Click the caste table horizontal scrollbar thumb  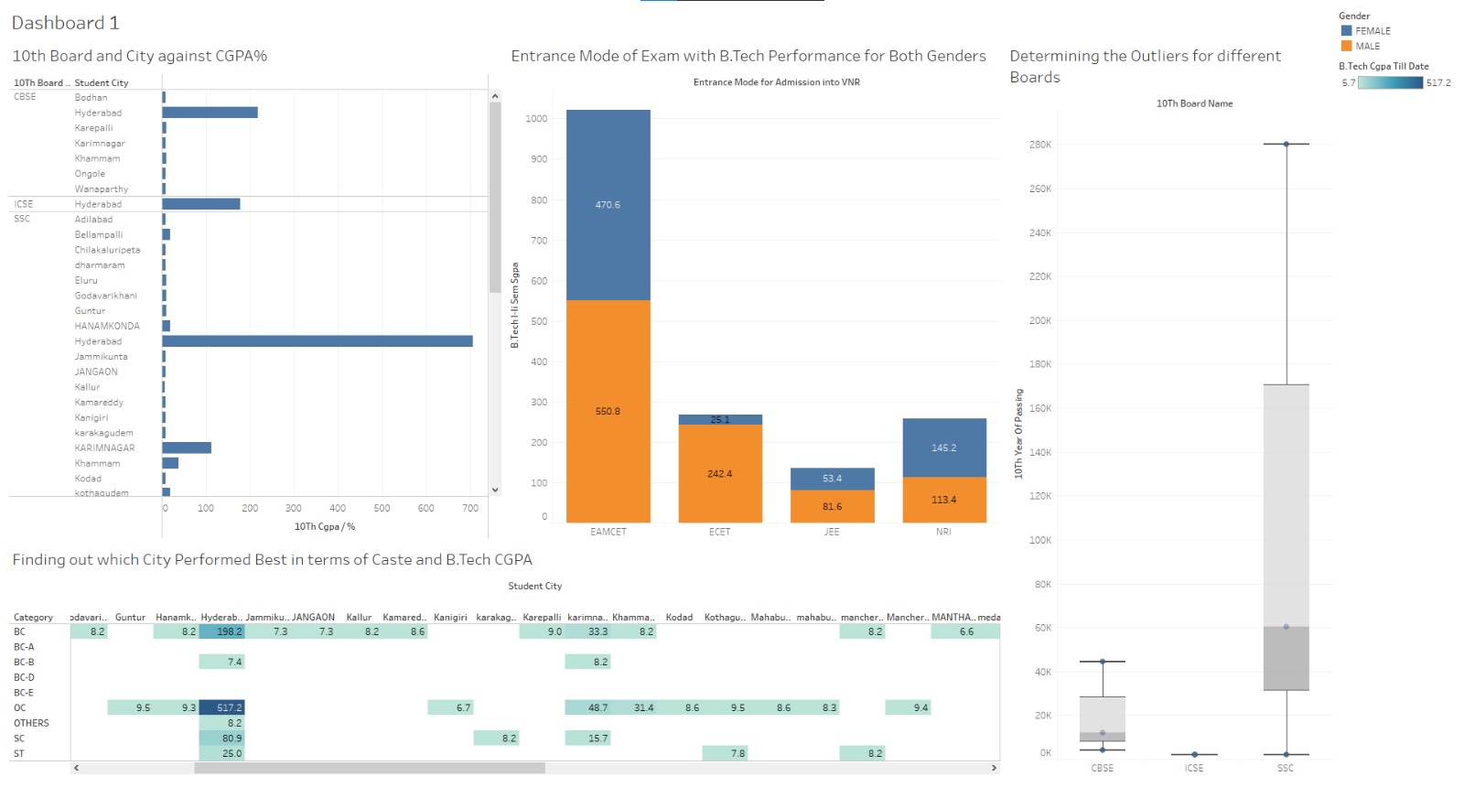(x=370, y=768)
